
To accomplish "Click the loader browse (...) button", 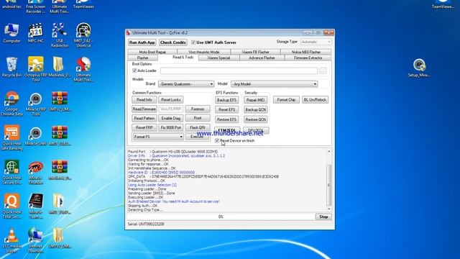I will 323,71.
